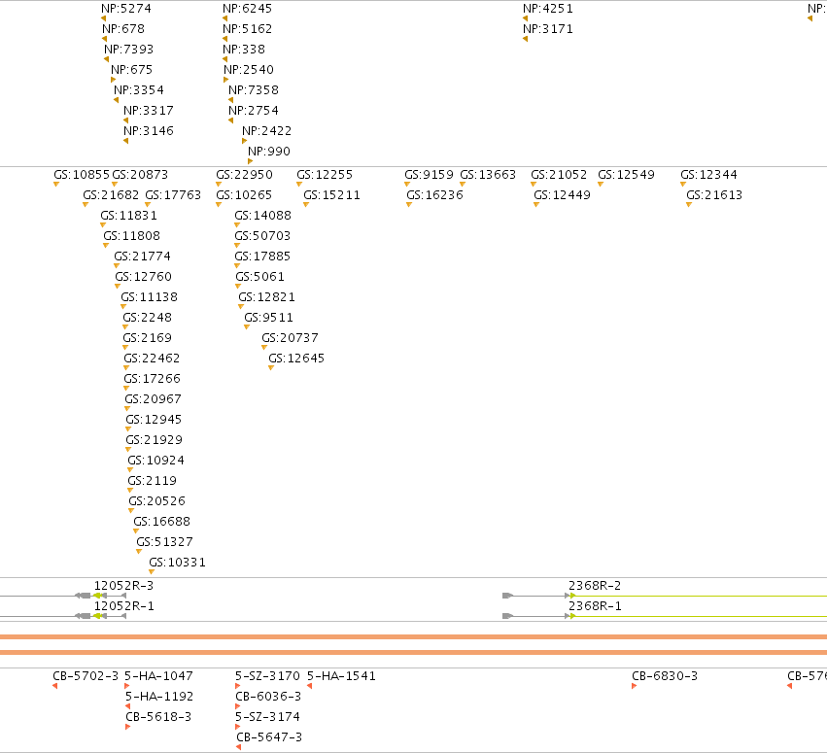Click the GS:22462 label
This screenshot has height=753, width=827.
(152, 359)
